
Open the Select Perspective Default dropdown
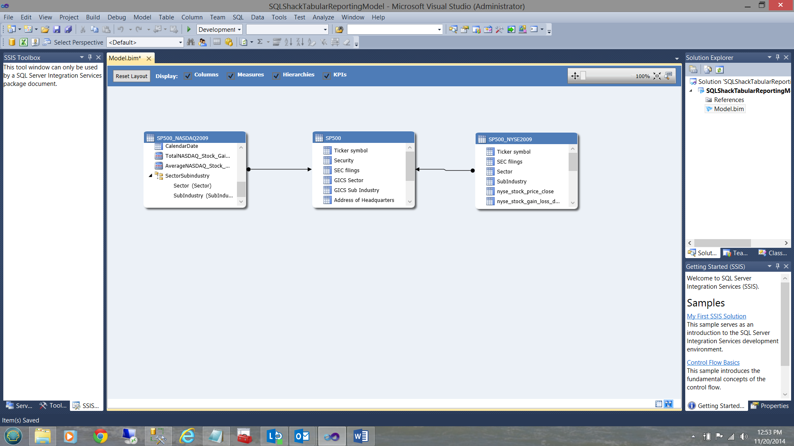(x=180, y=43)
